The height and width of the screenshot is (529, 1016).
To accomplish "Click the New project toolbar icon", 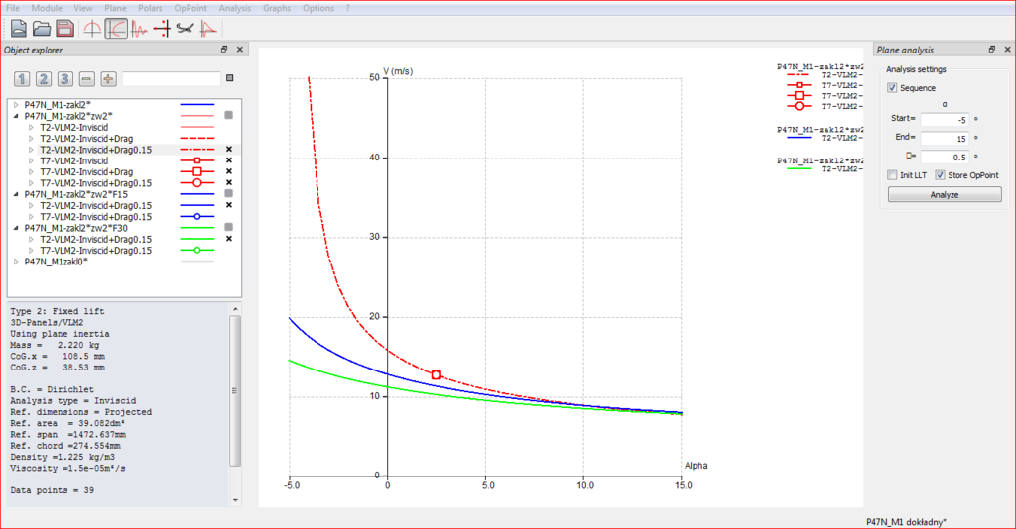I will point(18,29).
